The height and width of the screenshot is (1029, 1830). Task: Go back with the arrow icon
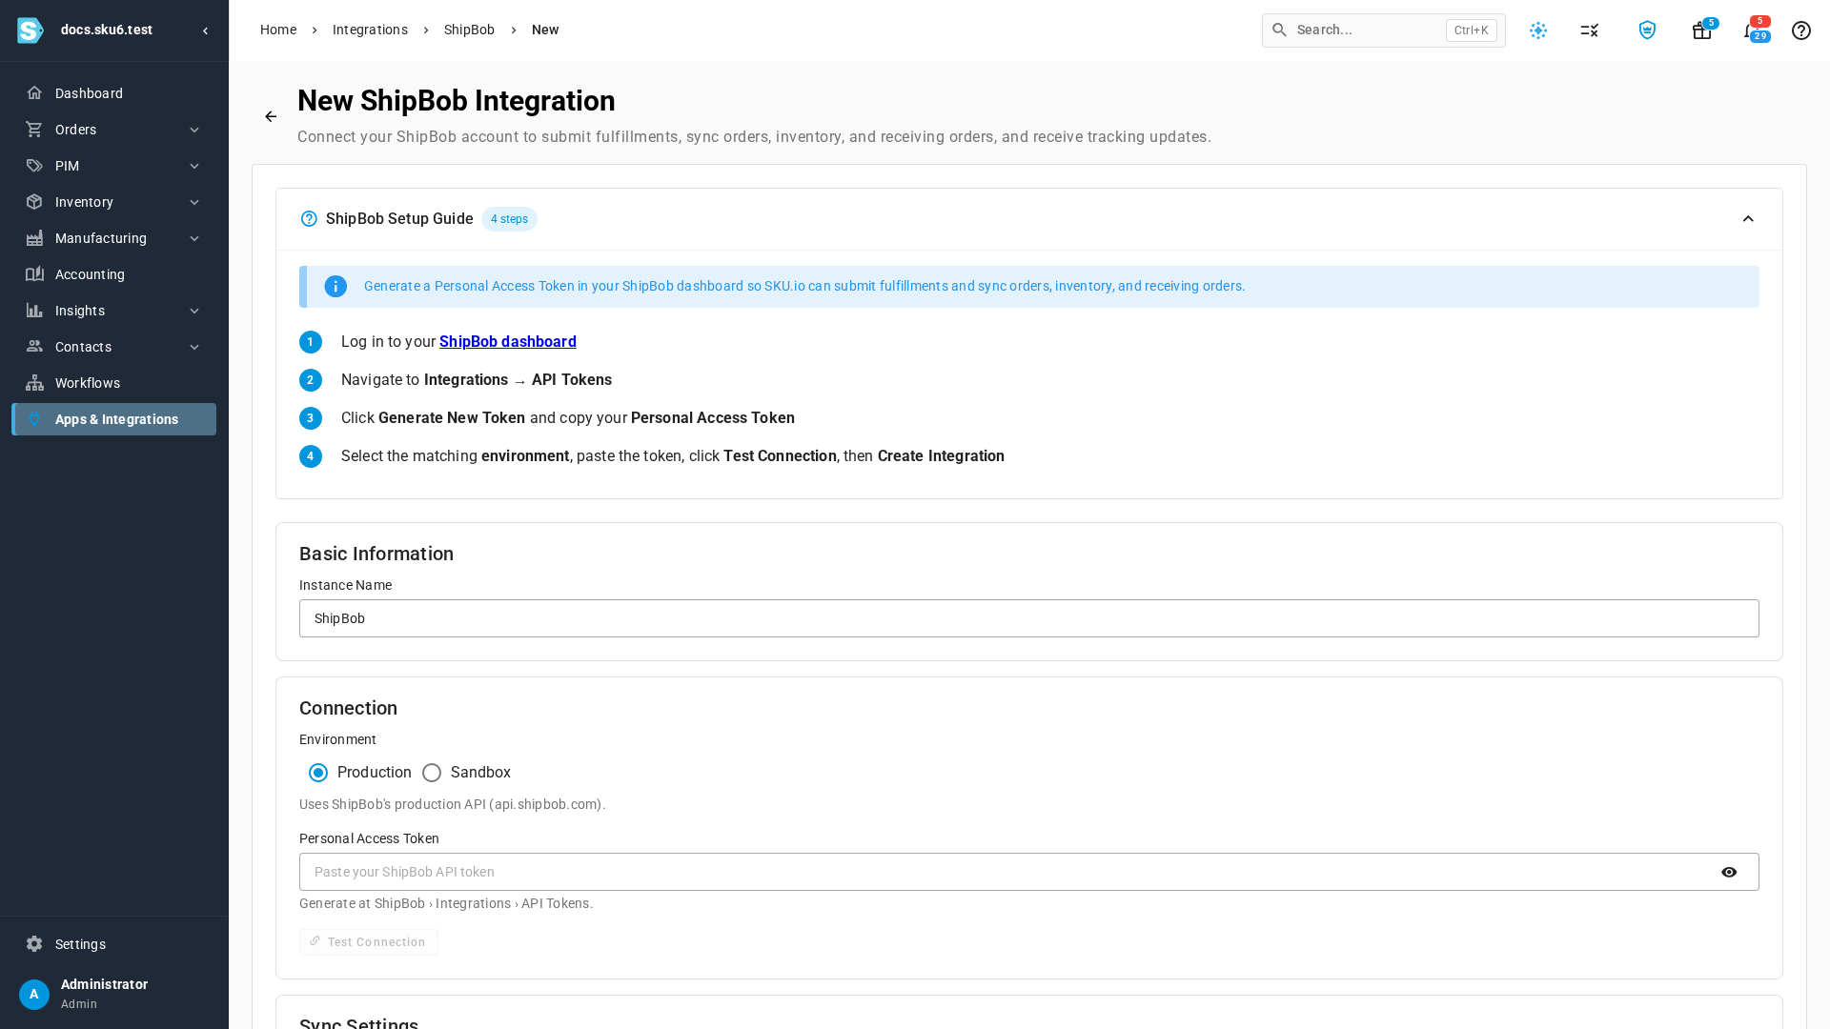coord(271,116)
